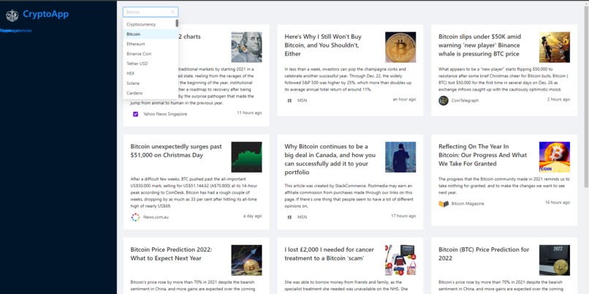Click the Bitcoin rising arrow thumbnail

point(246,260)
